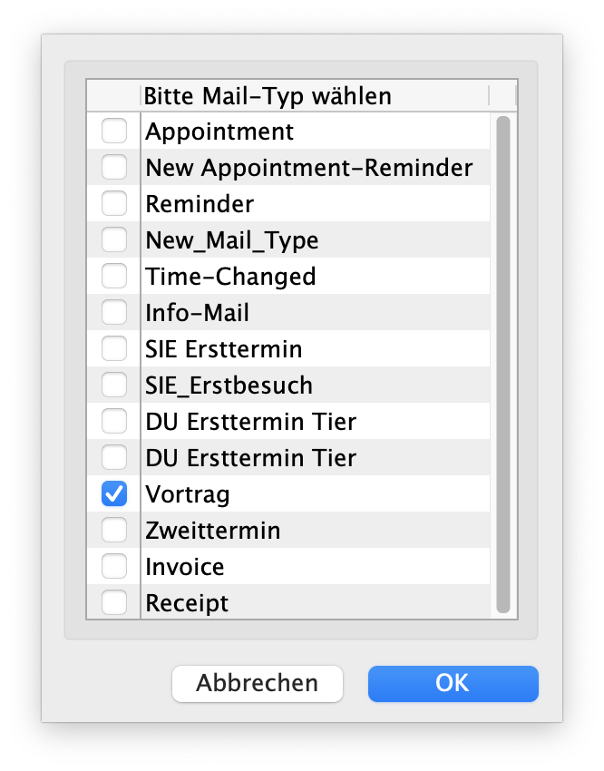Viewport: 604px width, 771px height.
Task: Check the first DU Ersttermin Tier checkbox
Action: coord(114,422)
